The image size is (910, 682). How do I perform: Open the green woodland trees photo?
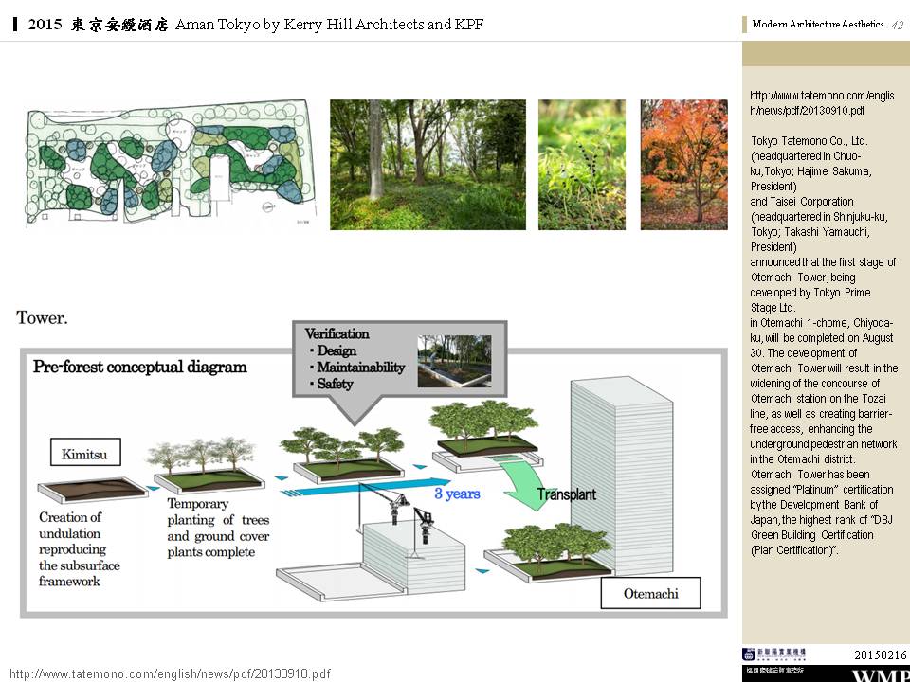(x=428, y=165)
